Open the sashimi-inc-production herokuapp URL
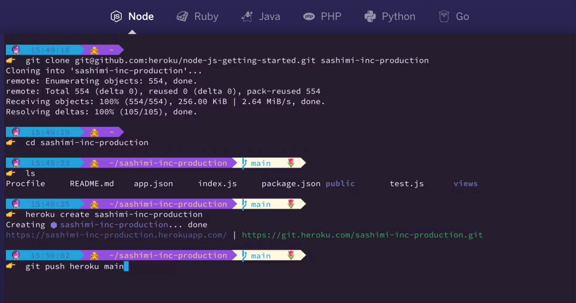 click(116, 235)
